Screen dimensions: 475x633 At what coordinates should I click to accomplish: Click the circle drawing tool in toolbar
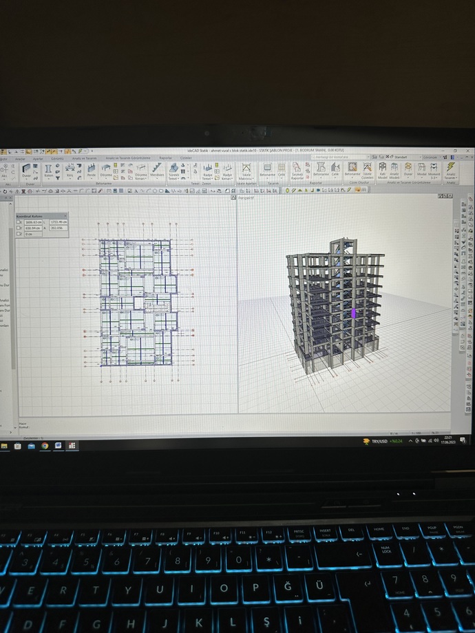[x=155, y=191]
